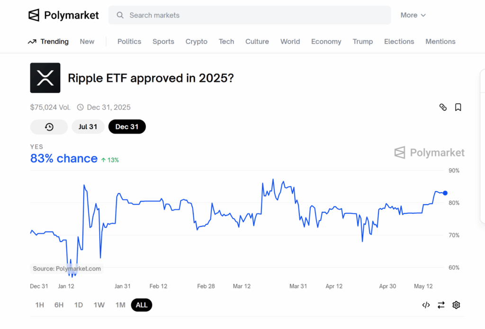The width and height of the screenshot is (485, 329).
Task: Expand the More dropdown menu
Action: (413, 15)
